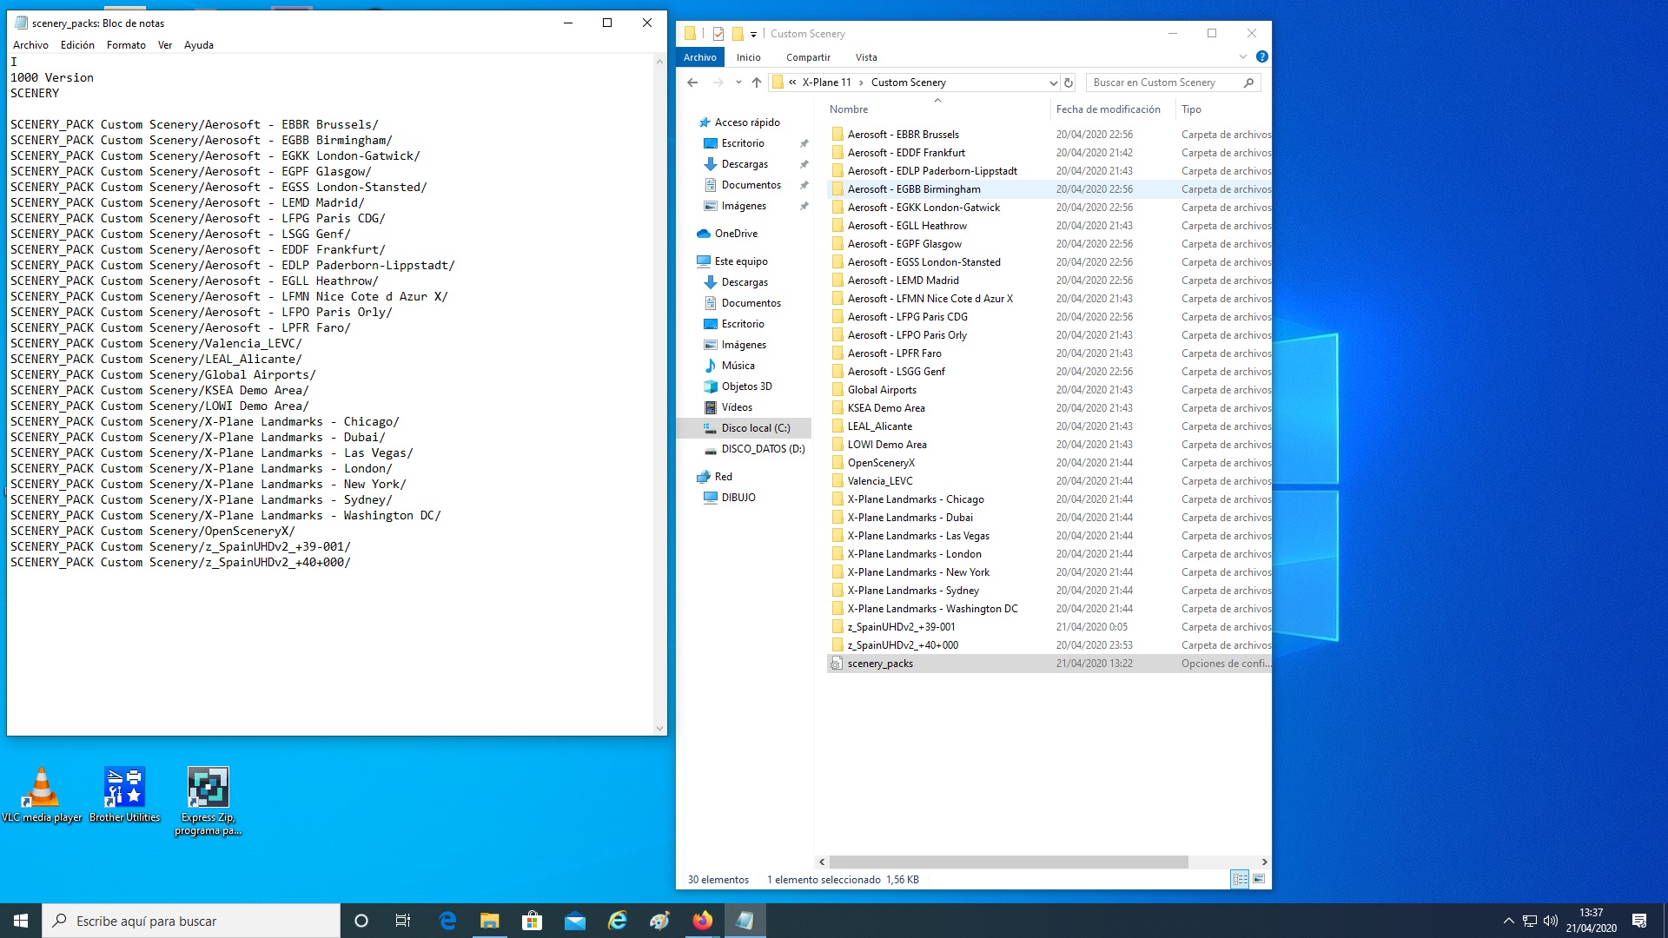
Task: Open Notepad Ver menu
Action: [x=165, y=45]
